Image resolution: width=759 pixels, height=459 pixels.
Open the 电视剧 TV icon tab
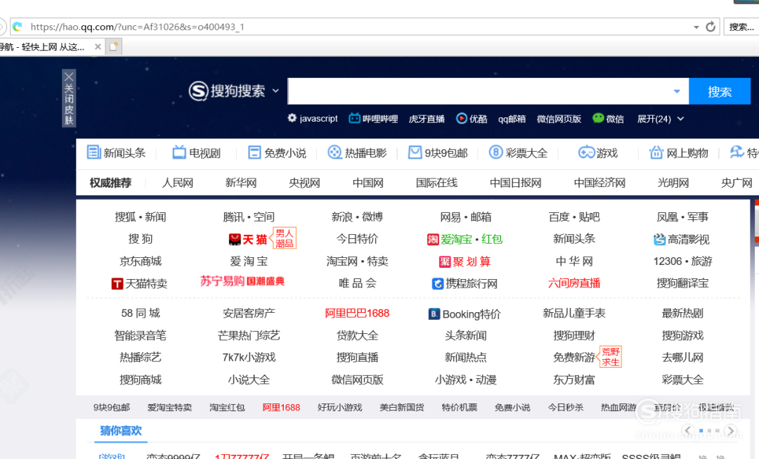pyautogui.click(x=179, y=153)
